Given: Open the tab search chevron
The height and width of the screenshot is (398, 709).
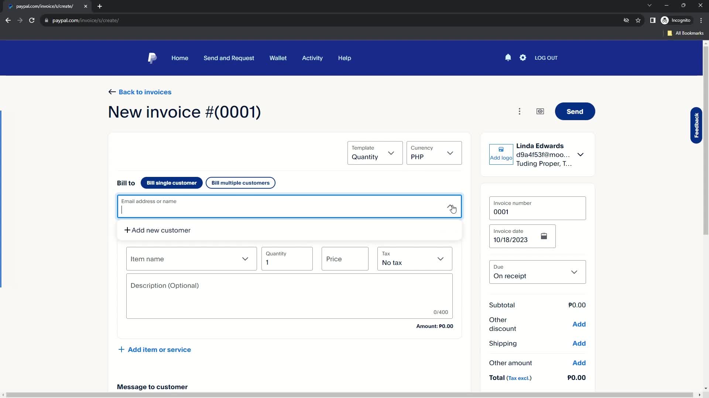Looking at the screenshot, I should (650, 6).
